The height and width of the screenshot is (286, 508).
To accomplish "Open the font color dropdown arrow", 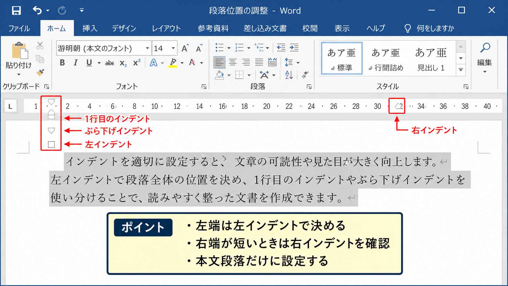I will click(x=201, y=63).
